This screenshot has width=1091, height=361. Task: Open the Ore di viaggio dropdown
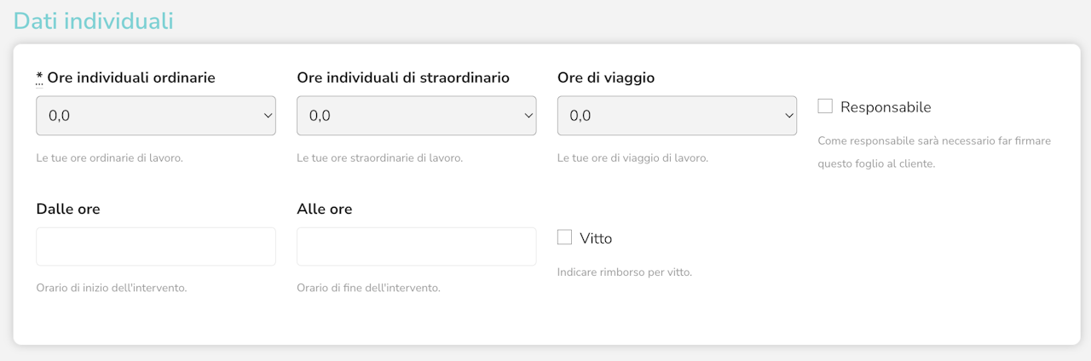point(677,116)
